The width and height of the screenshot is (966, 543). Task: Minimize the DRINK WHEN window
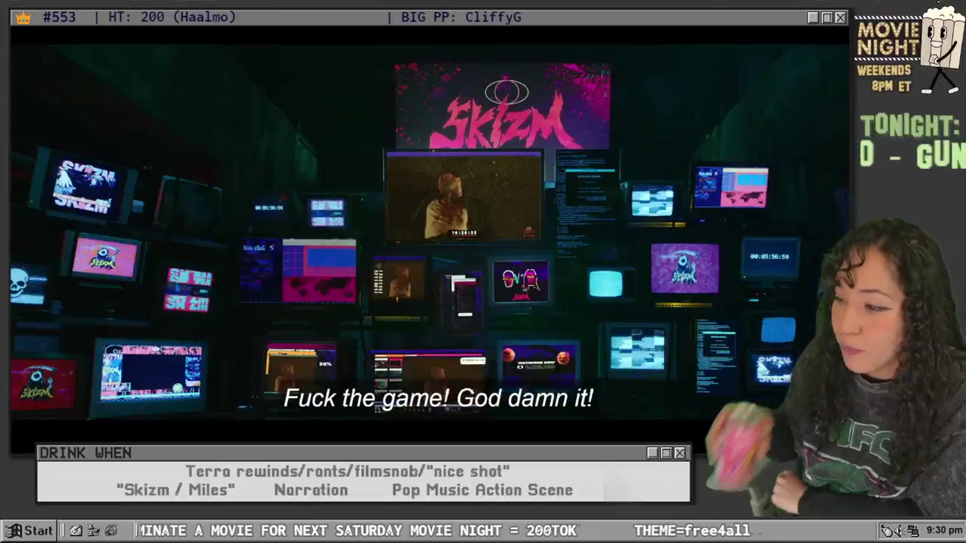(653, 453)
